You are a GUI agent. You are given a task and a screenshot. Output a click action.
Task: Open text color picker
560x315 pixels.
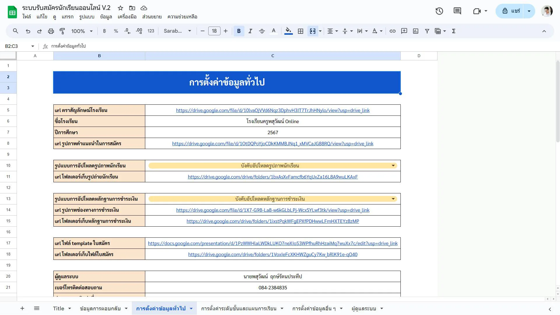pyautogui.click(x=274, y=31)
